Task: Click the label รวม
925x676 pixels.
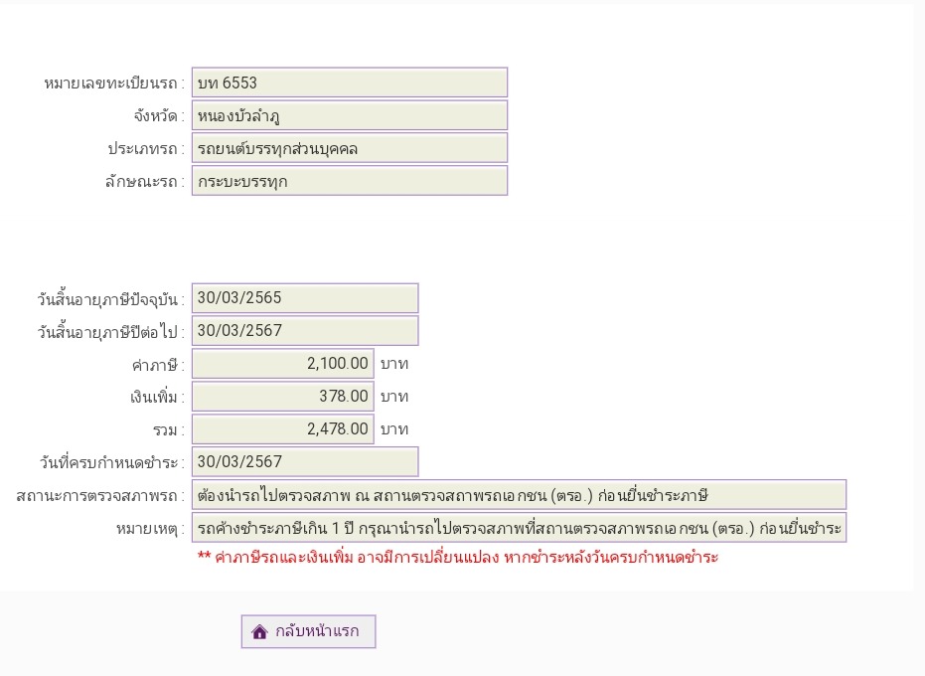Action: 168,430
